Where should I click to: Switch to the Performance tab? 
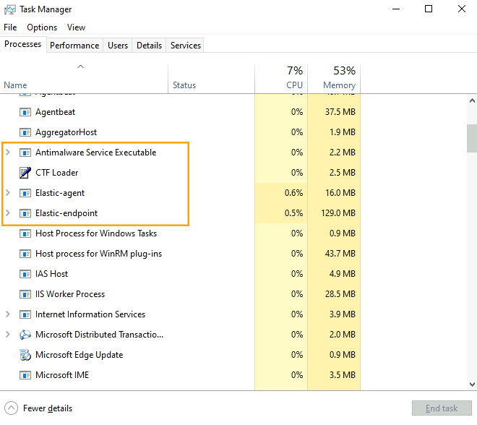pos(74,46)
